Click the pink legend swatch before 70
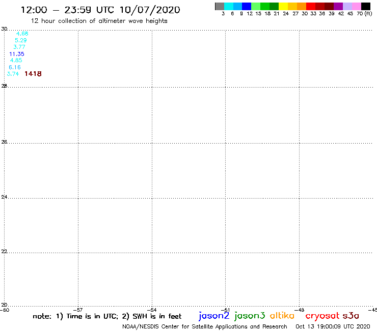This screenshot has width=377, height=331. click(356, 6)
